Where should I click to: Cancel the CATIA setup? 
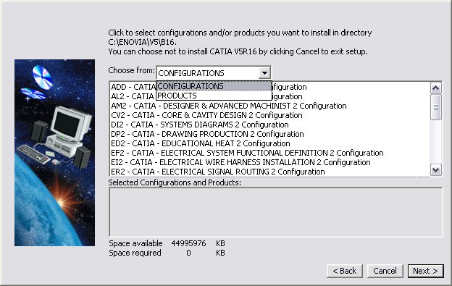pos(385,271)
